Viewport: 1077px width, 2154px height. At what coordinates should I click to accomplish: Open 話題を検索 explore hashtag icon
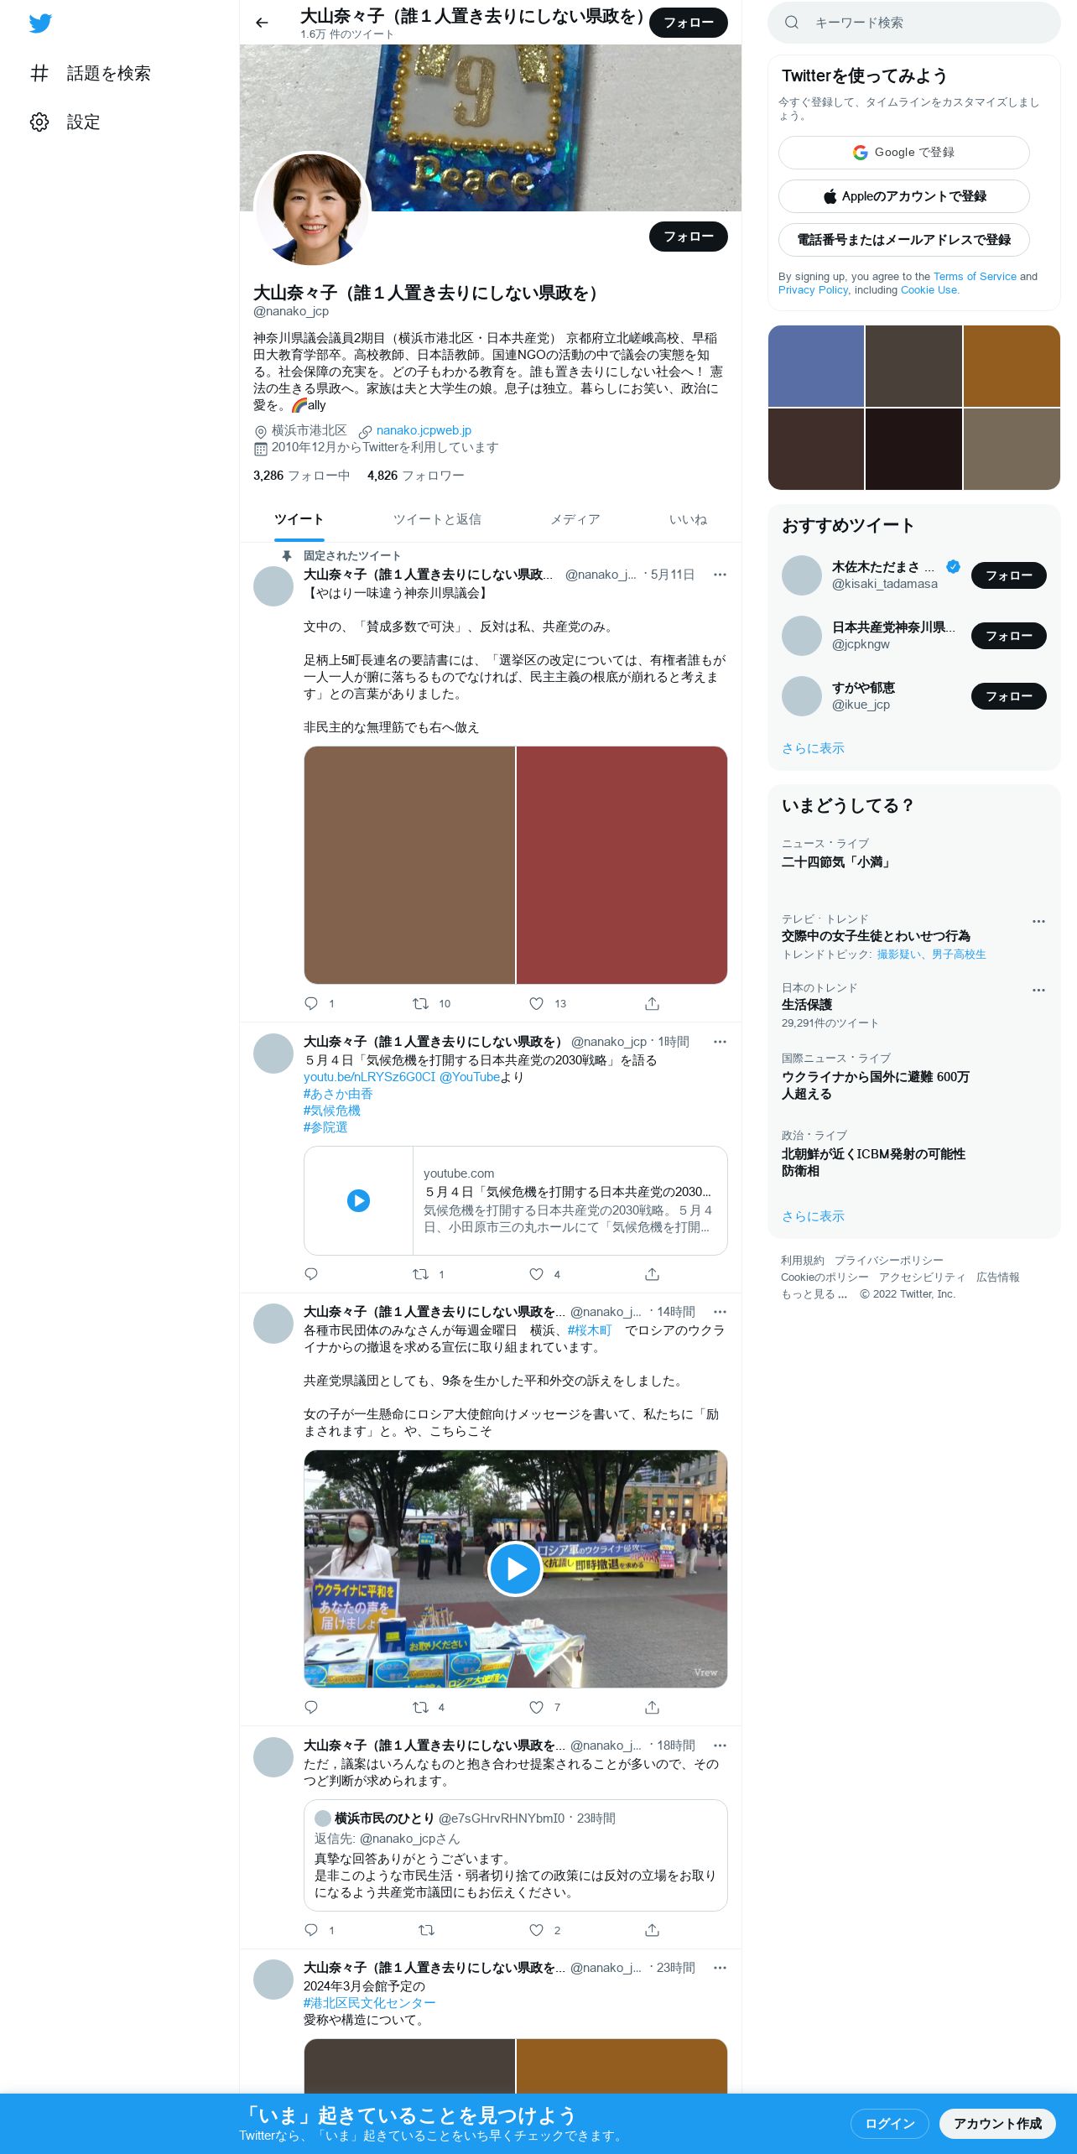click(x=39, y=73)
